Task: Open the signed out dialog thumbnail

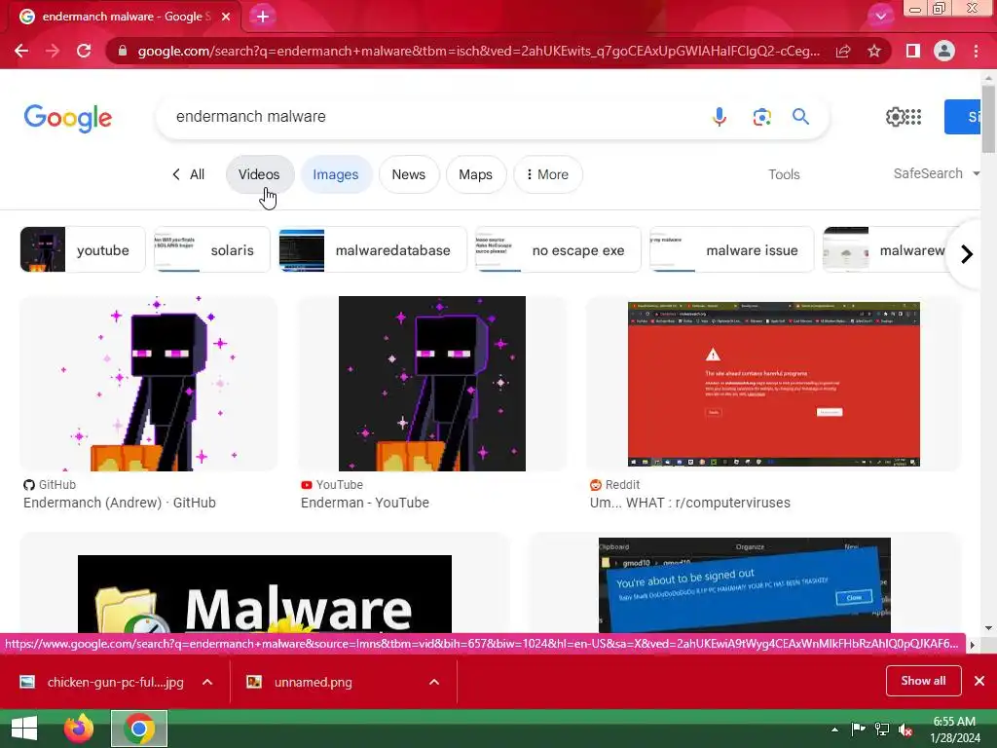Action: (745, 585)
